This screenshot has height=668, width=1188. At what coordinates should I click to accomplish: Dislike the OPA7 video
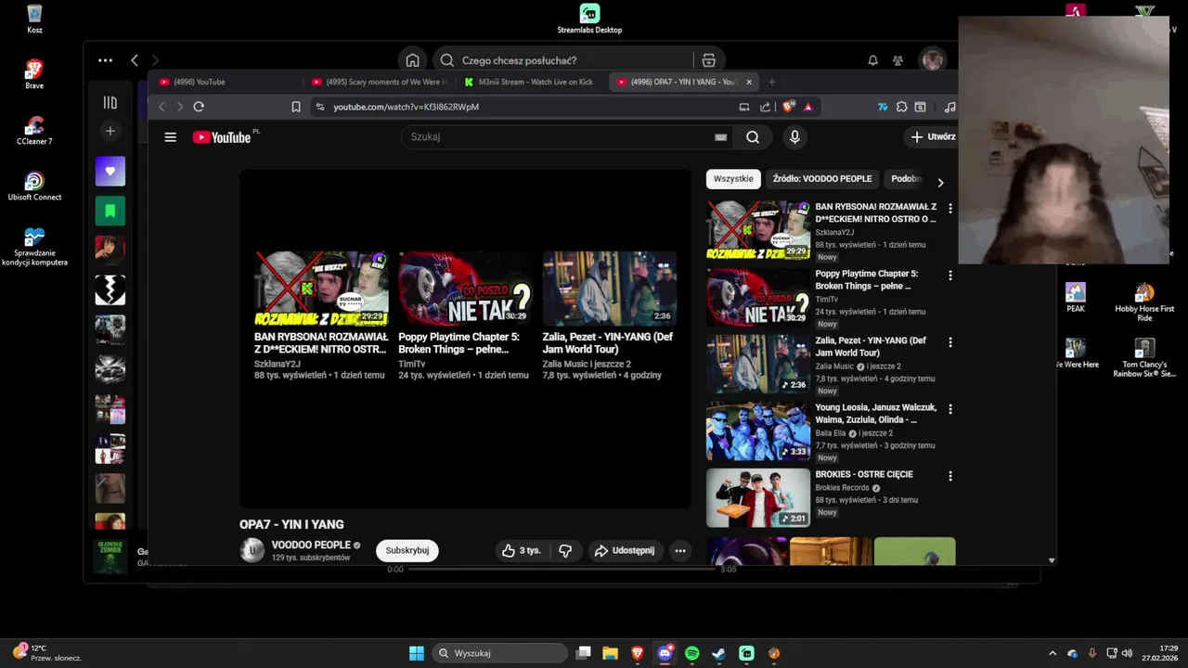[x=565, y=550]
